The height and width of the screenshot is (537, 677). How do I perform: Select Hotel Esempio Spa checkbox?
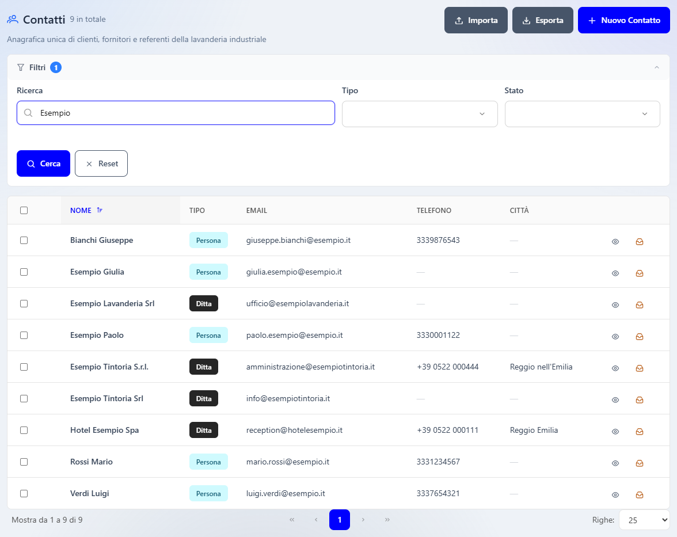point(24,430)
